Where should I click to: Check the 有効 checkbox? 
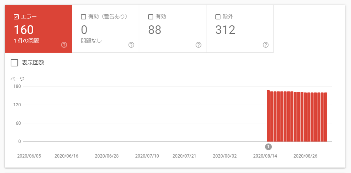click(x=150, y=17)
